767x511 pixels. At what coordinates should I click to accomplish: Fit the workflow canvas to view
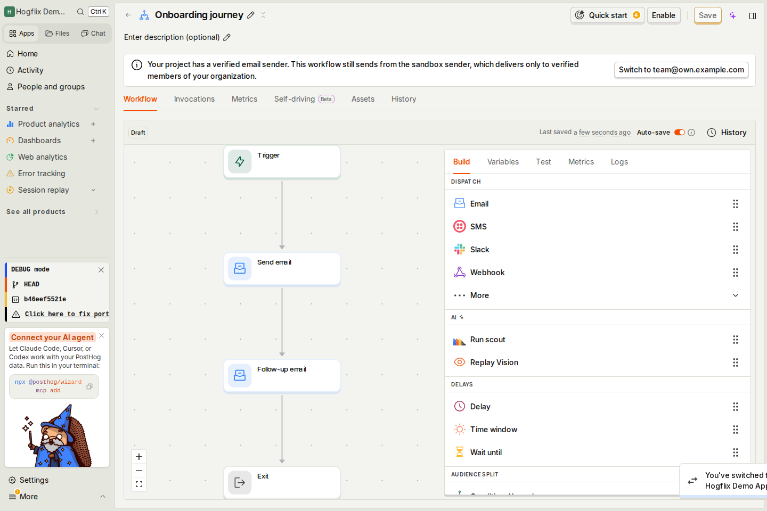139,484
